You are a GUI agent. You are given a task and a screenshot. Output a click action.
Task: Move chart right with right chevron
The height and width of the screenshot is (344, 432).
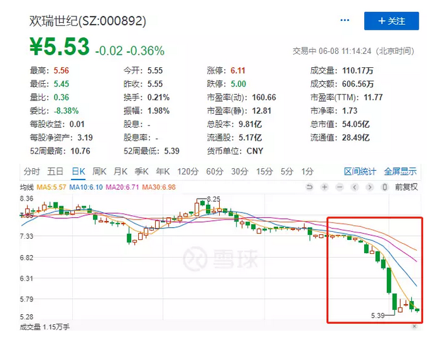tap(370, 187)
